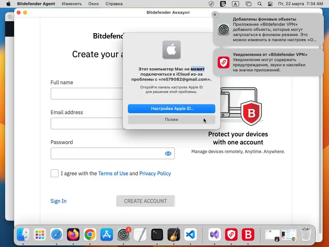The image size is (329, 247).
Task: Launch Firefox from the Dock
Action: point(73,234)
